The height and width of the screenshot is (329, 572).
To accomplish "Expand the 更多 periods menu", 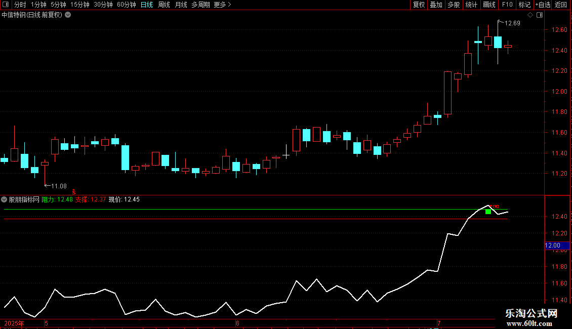I will 223,5.
